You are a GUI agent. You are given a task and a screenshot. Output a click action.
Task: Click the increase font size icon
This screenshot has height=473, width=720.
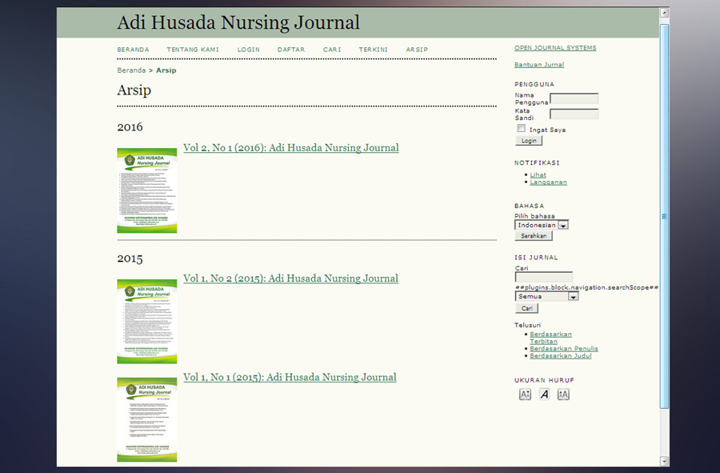pos(563,394)
